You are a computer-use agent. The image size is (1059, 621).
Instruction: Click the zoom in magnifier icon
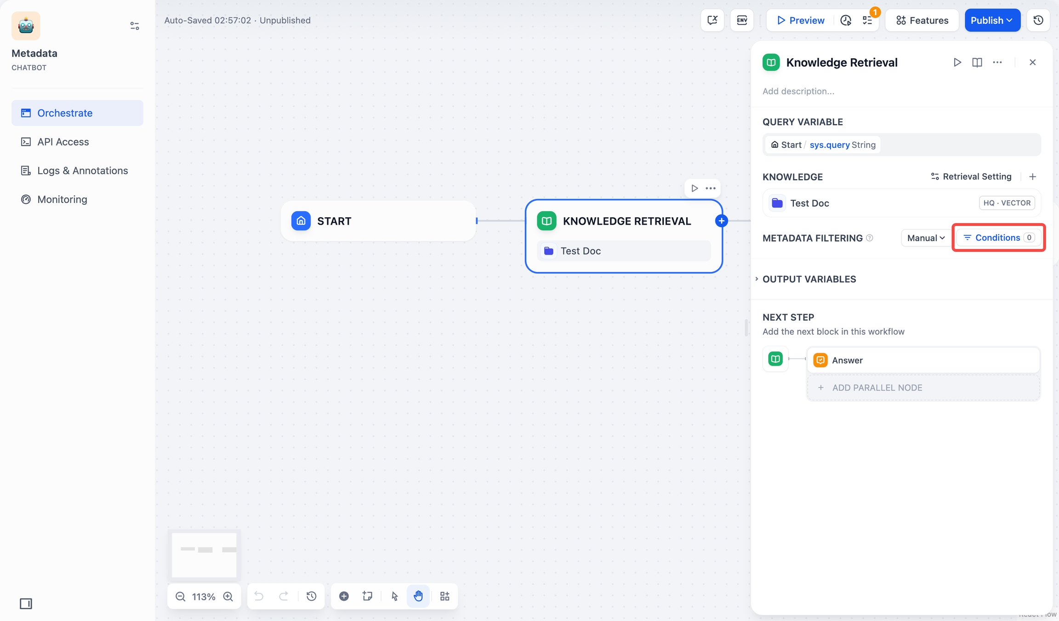coord(228,596)
